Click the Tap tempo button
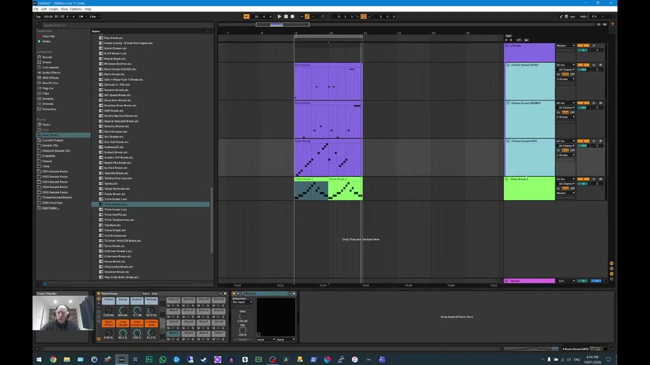 coord(39,16)
